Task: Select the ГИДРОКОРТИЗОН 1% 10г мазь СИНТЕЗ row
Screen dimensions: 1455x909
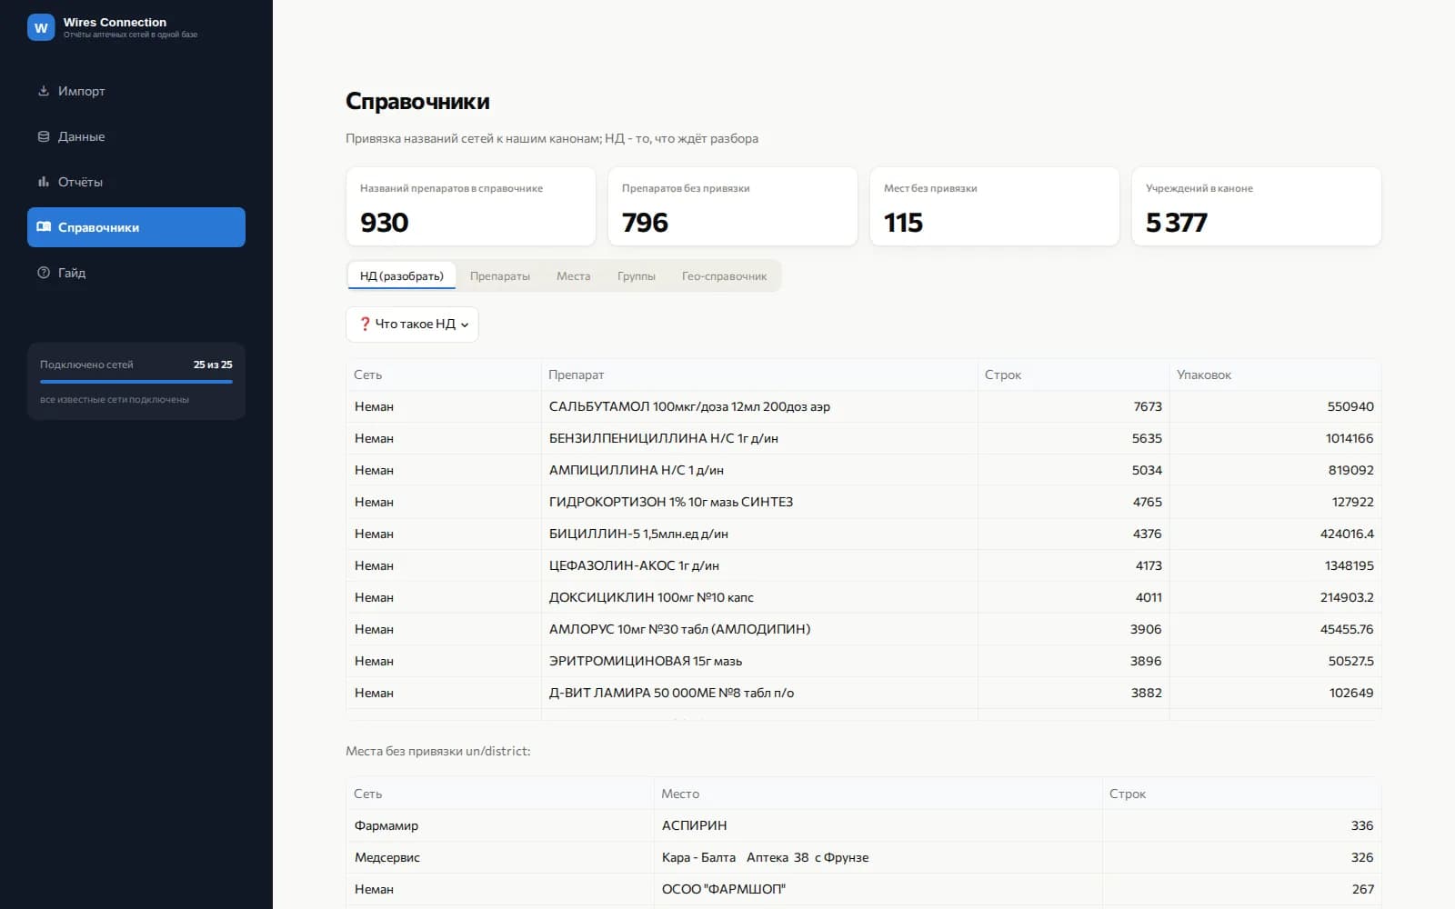Action: [x=863, y=502]
